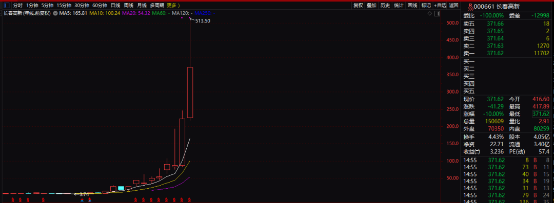Switch to the 日线 daily chart tab

click(x=115, y=5)
